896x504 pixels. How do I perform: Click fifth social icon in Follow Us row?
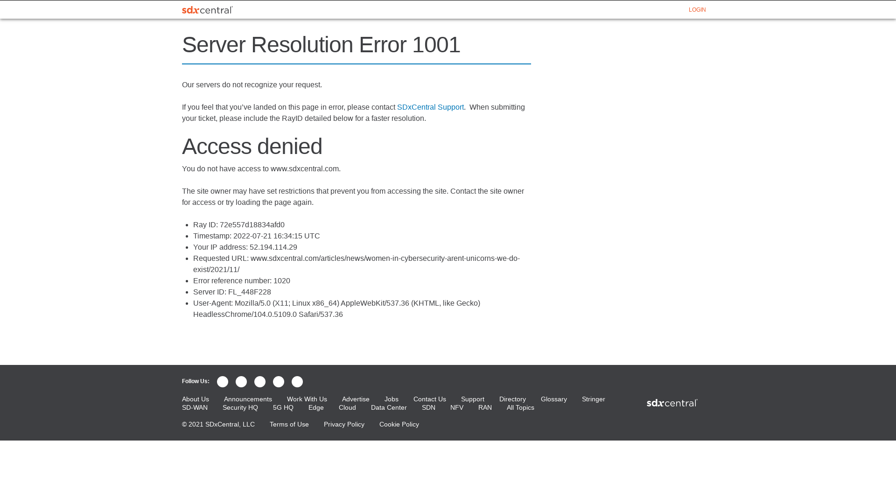pyautogui.click(x=297, y=382)
